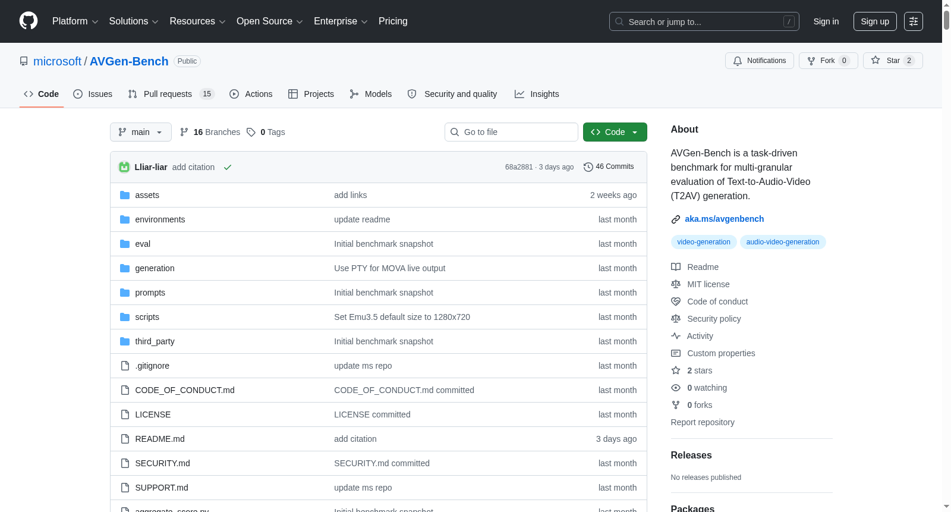The image size is (951, 512).
Task: Click Report repository link
Action: (703, 422)
